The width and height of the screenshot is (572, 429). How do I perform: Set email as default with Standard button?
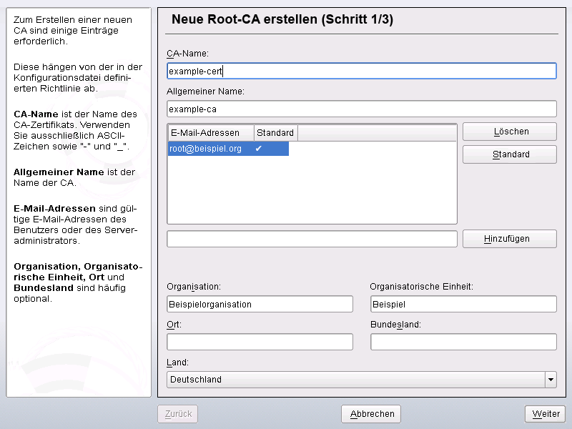[x=510, y=154]
